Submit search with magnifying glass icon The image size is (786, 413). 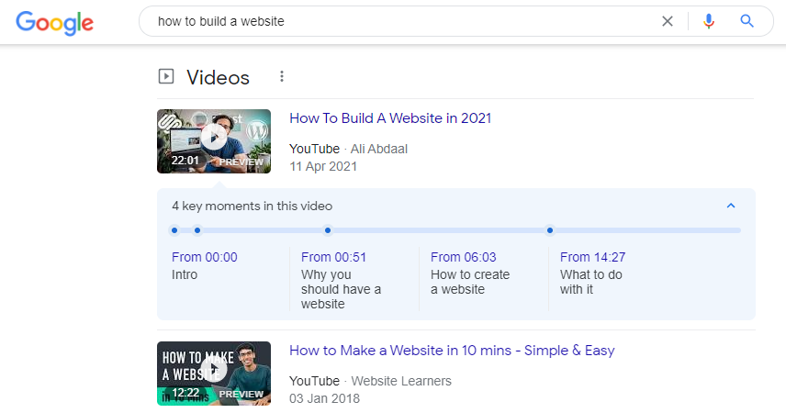point(747,21)
